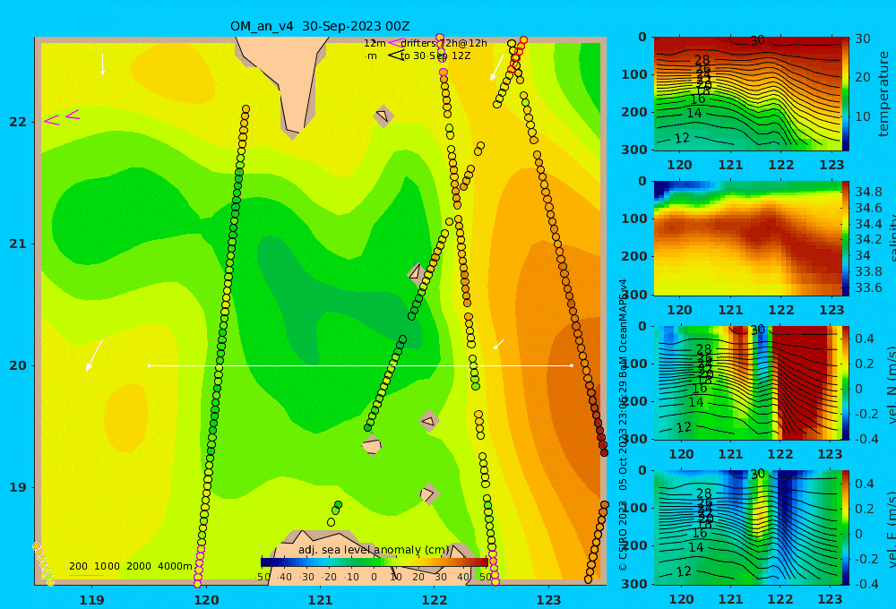Click the vel. N color bar
This screenshot has width=896, height=609.
[x=846, y=382]
